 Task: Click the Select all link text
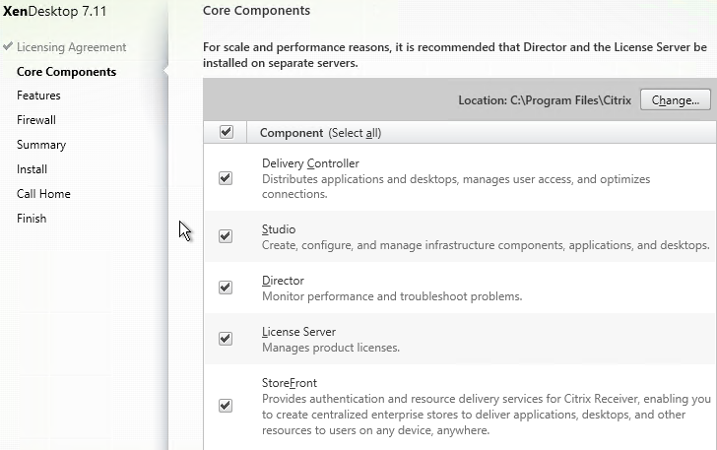pos(355,133)
